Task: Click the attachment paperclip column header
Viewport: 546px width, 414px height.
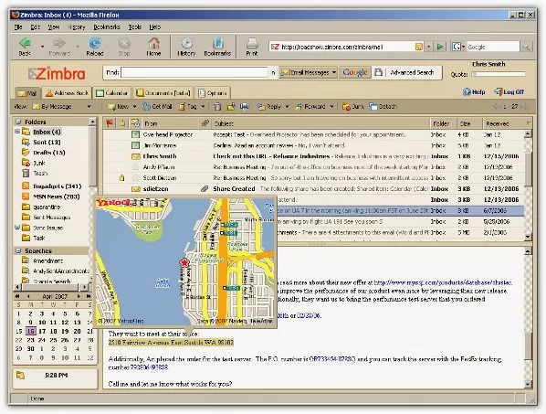Action: [205, 123]
